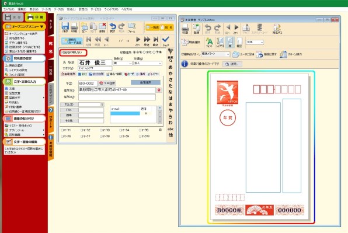Image resolution: width=348 pixels, height=233 pixels.
Task: Click the 差出 icon in the postcard toolbar
Action: click(x=239, y=42)
